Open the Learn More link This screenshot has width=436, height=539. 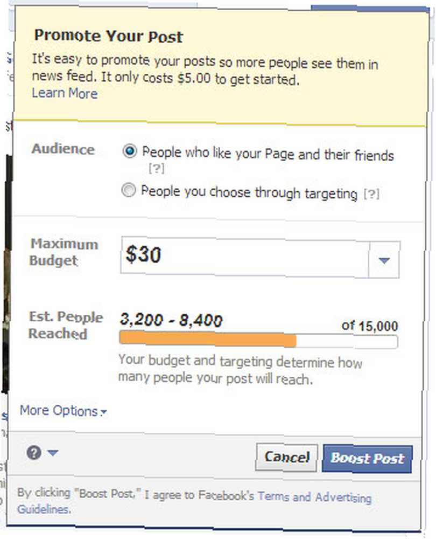click(x=65, y=93)
